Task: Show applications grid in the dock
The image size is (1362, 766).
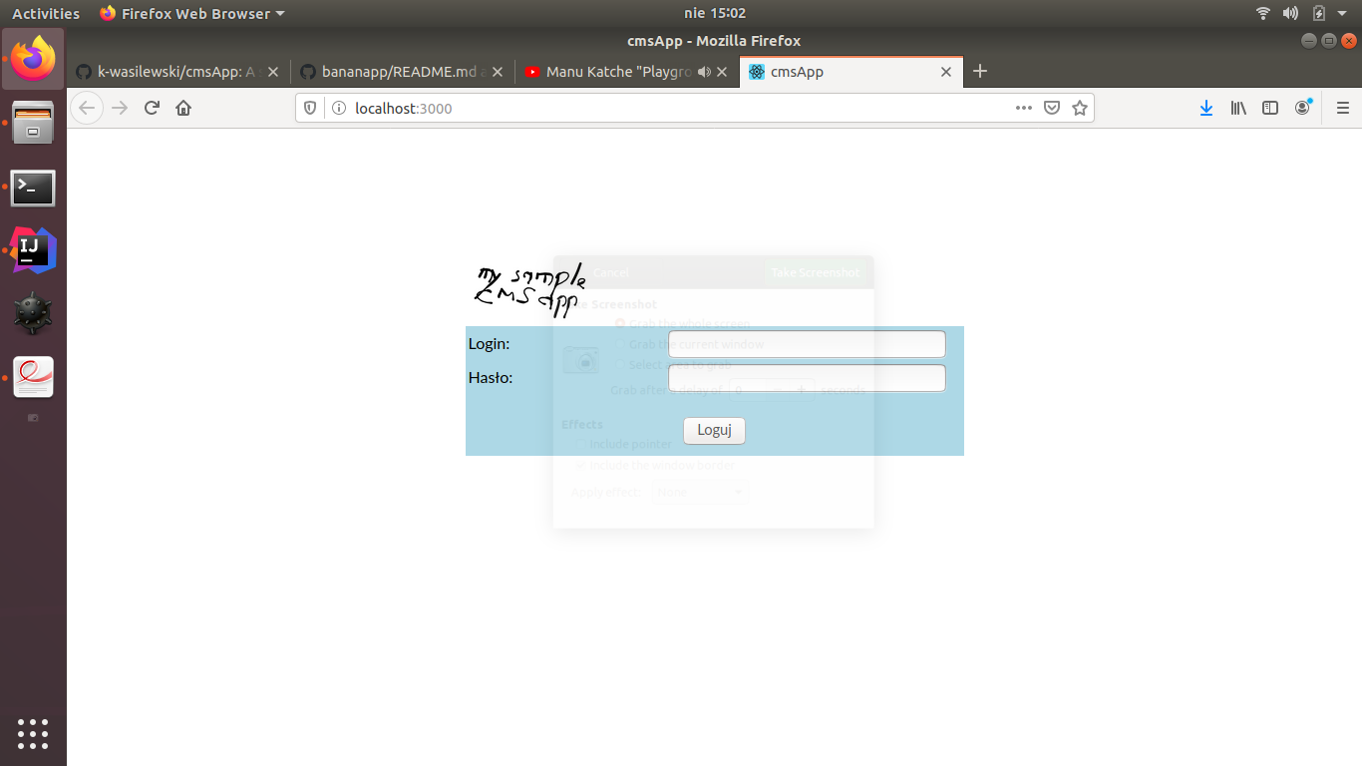Action: (x=33, y=733)
